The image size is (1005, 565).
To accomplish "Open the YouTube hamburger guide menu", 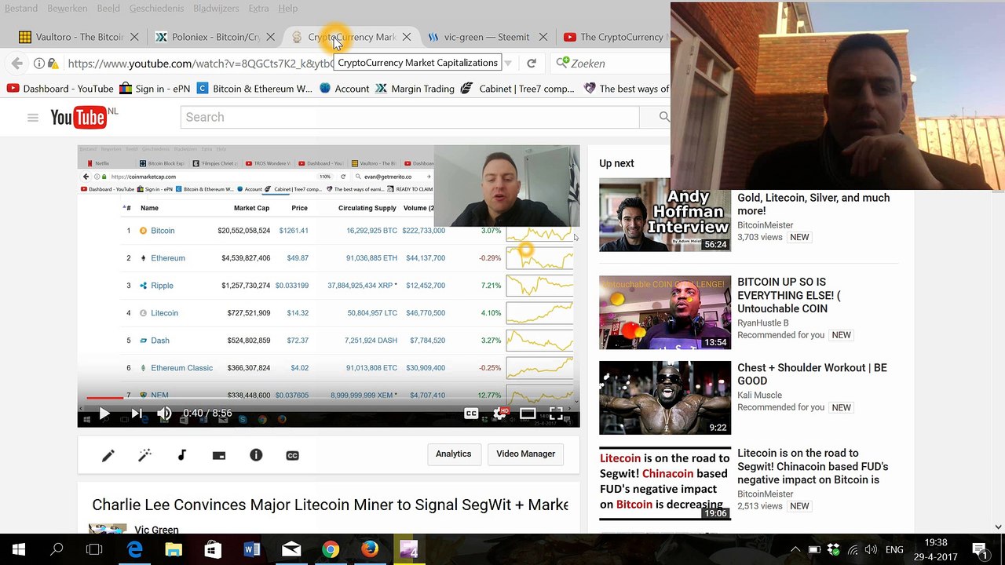I will tap(32, 118).
